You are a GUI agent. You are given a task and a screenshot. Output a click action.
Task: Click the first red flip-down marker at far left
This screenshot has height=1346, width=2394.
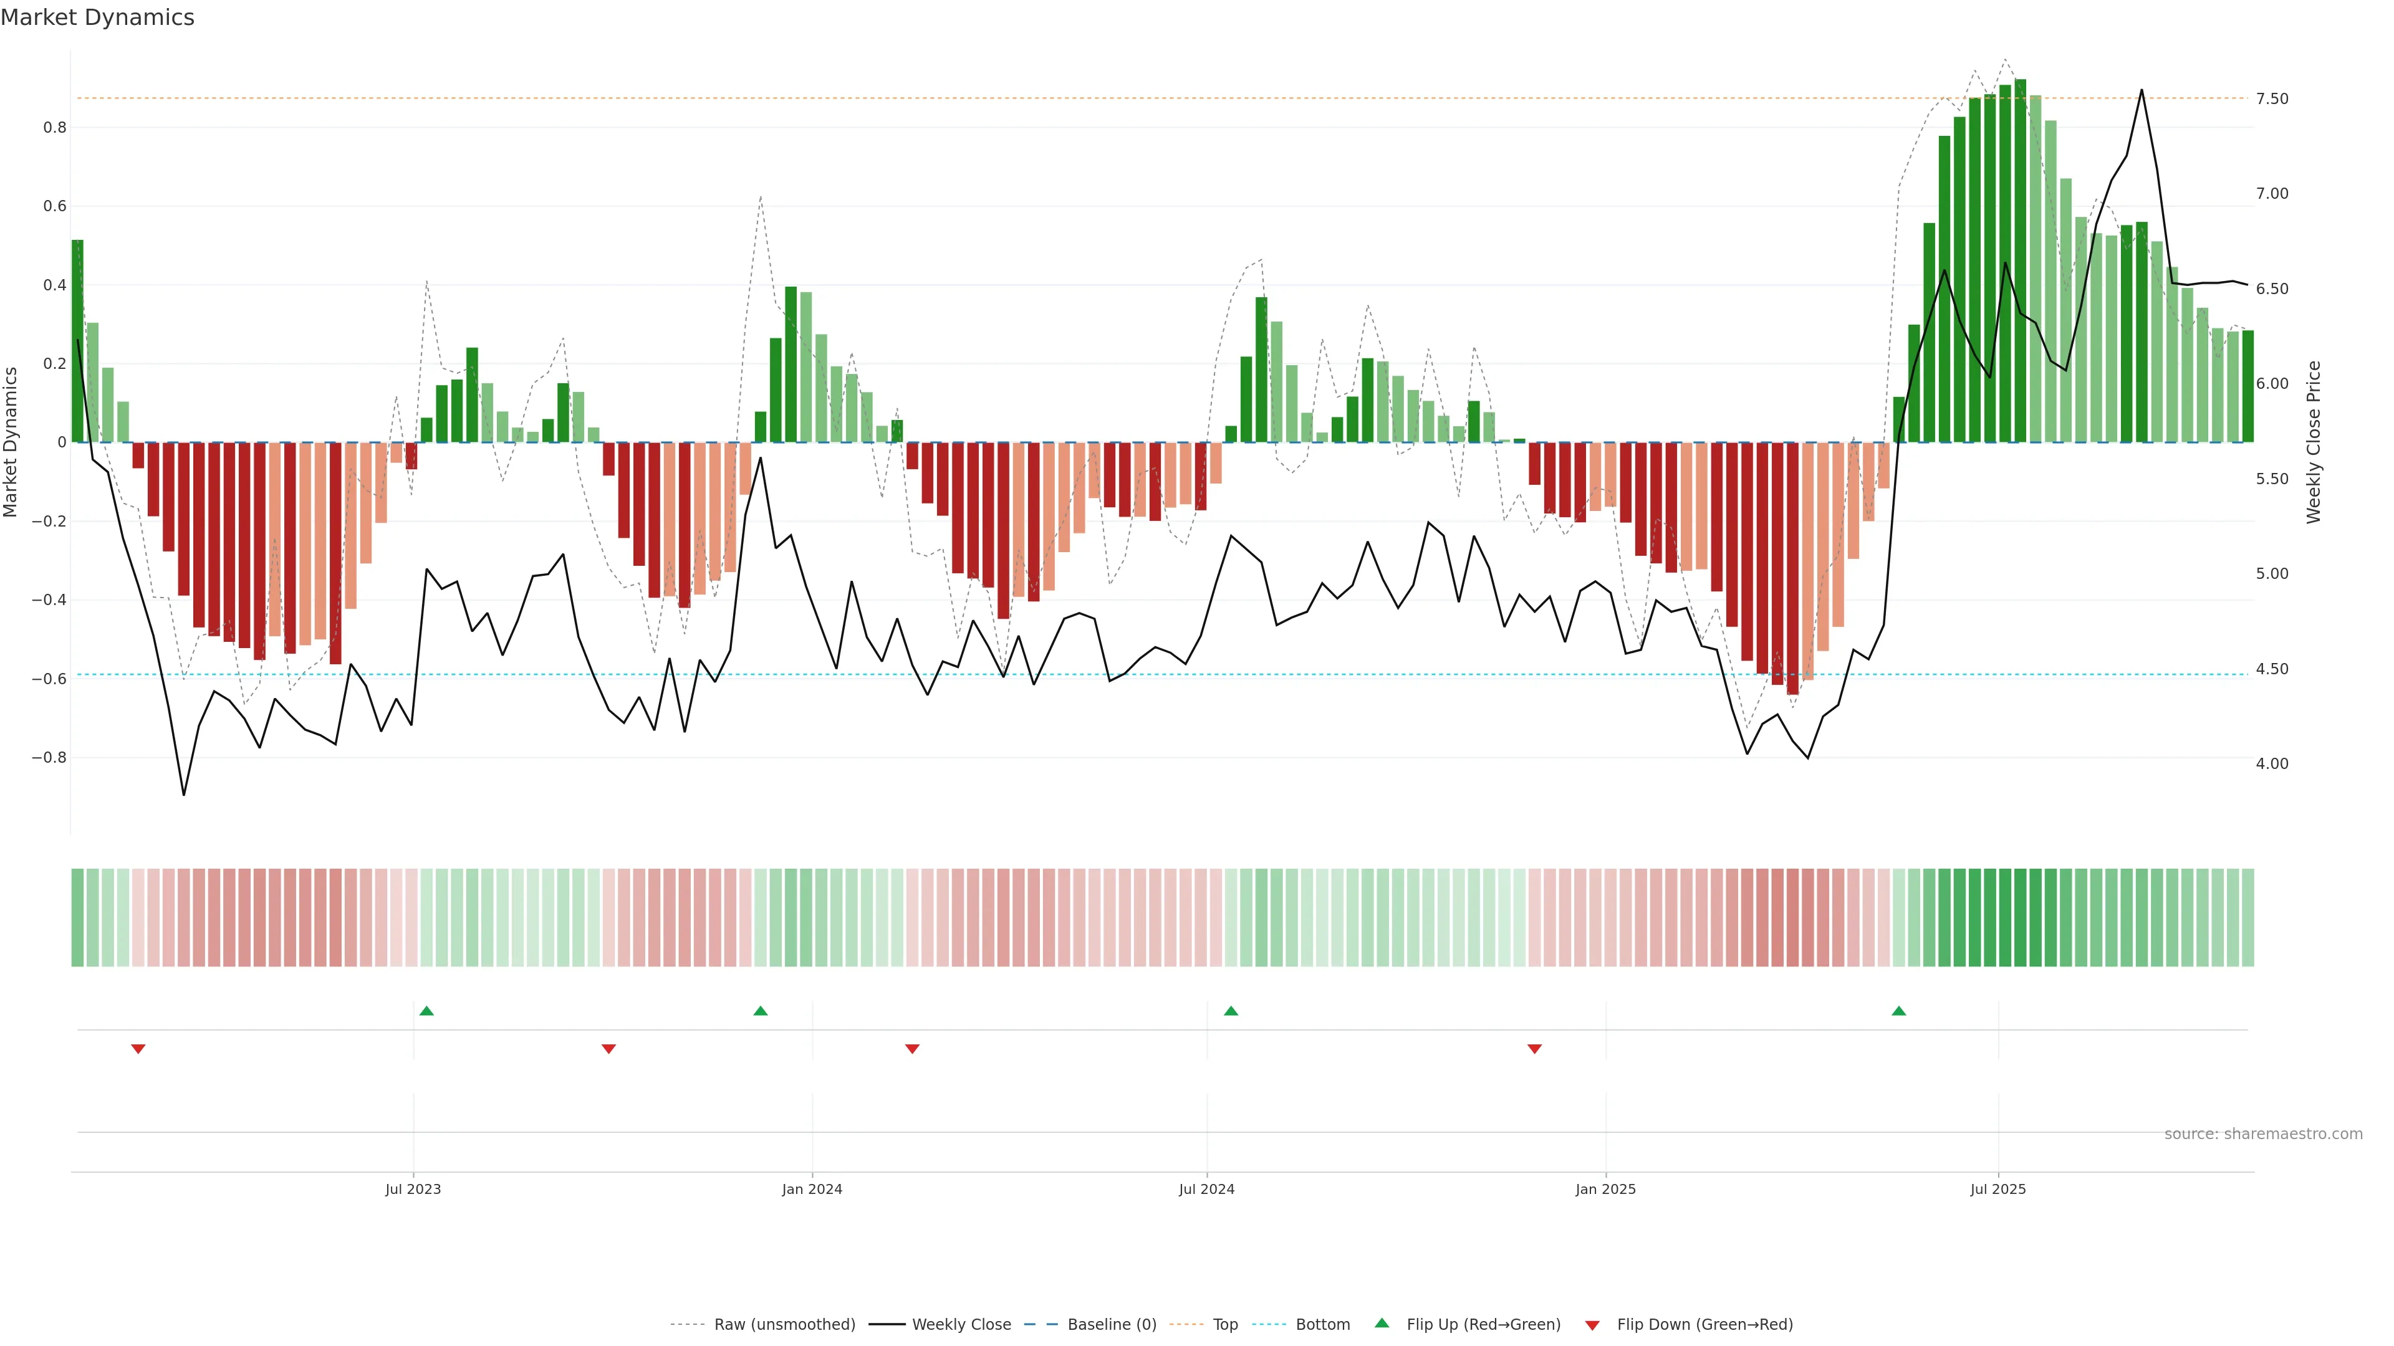click(138, 1049)
